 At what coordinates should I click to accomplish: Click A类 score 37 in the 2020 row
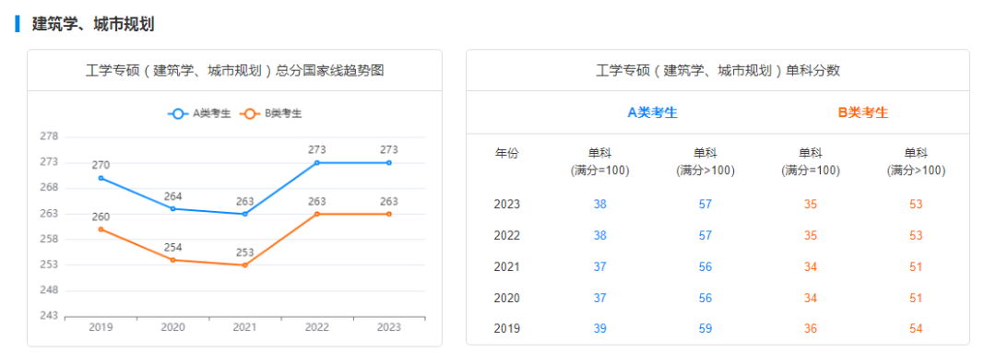599,298
